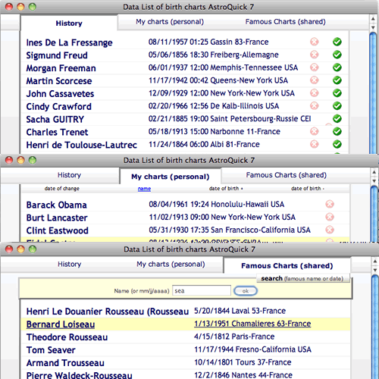This screenshot has width=379, height=379.
Task: Remove Burt Lancaster chart with red X
Action: coord(330,217)
